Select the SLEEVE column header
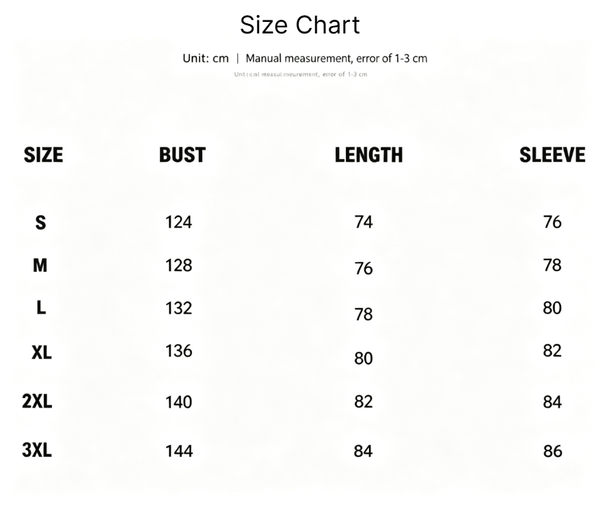 click(x=552, y=155)
